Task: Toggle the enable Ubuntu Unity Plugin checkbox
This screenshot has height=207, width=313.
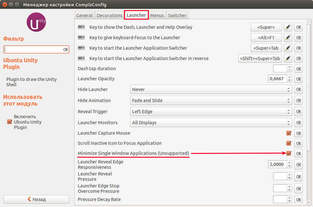Action: (9, 122)
